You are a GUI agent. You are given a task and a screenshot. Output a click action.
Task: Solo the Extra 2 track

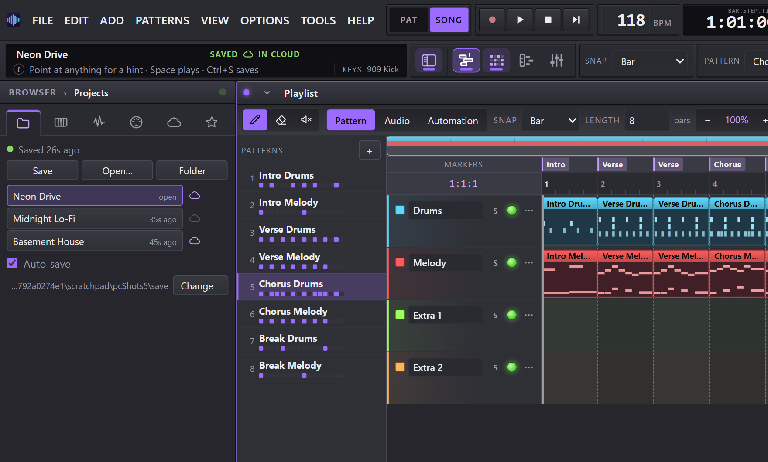495,367
